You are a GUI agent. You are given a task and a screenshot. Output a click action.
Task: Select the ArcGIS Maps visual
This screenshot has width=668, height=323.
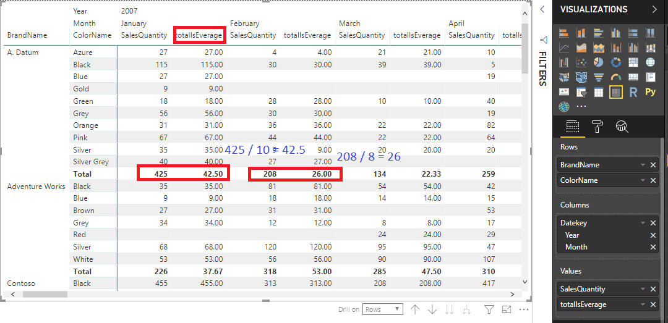tap(564, 106)
